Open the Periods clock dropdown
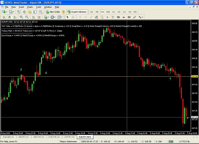Viewport: 199px width, 144px height. (x=53, y=17)
